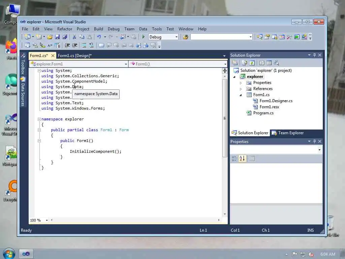Collapse the using directives code block

(x=39, y=71)
